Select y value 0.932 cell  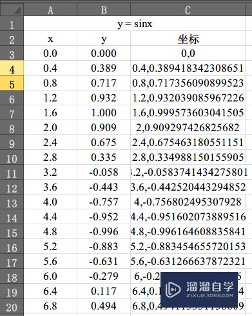(104, 98)
